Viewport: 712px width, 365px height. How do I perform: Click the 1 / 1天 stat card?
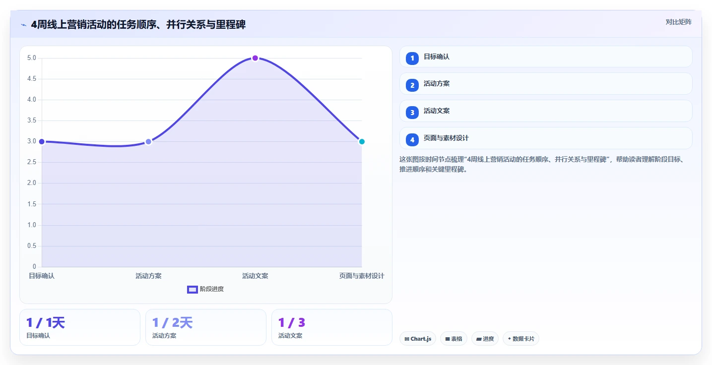point(80,327)
